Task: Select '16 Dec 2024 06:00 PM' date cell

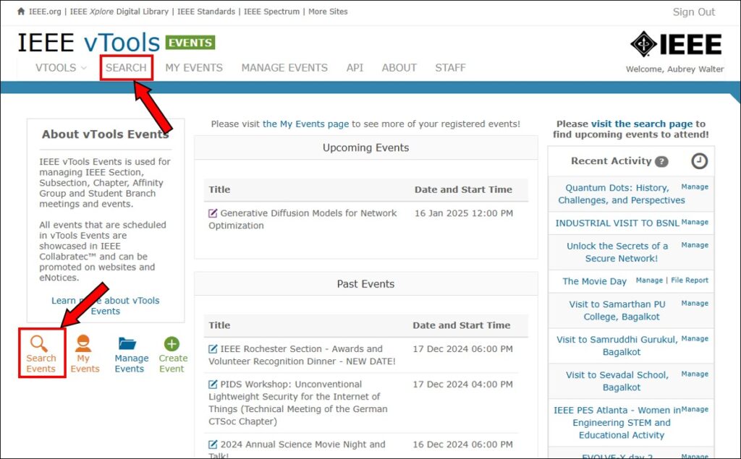Action: [462, 445]
